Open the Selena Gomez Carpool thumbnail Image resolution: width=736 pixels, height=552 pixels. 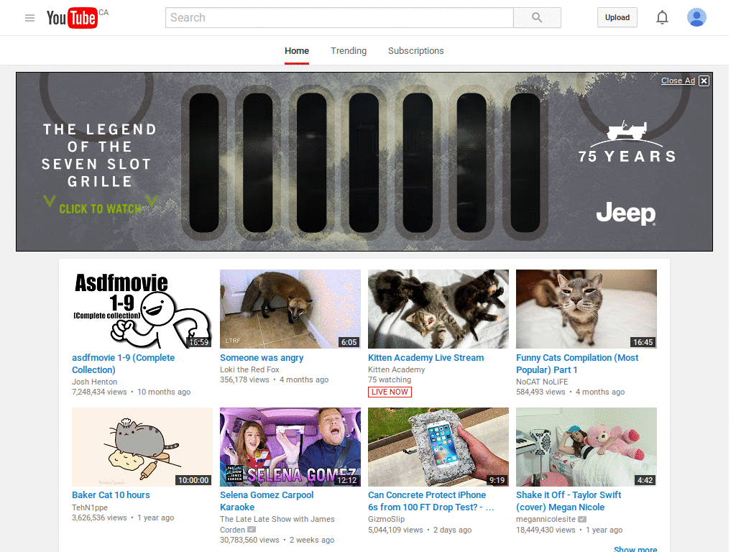[290, 447]
